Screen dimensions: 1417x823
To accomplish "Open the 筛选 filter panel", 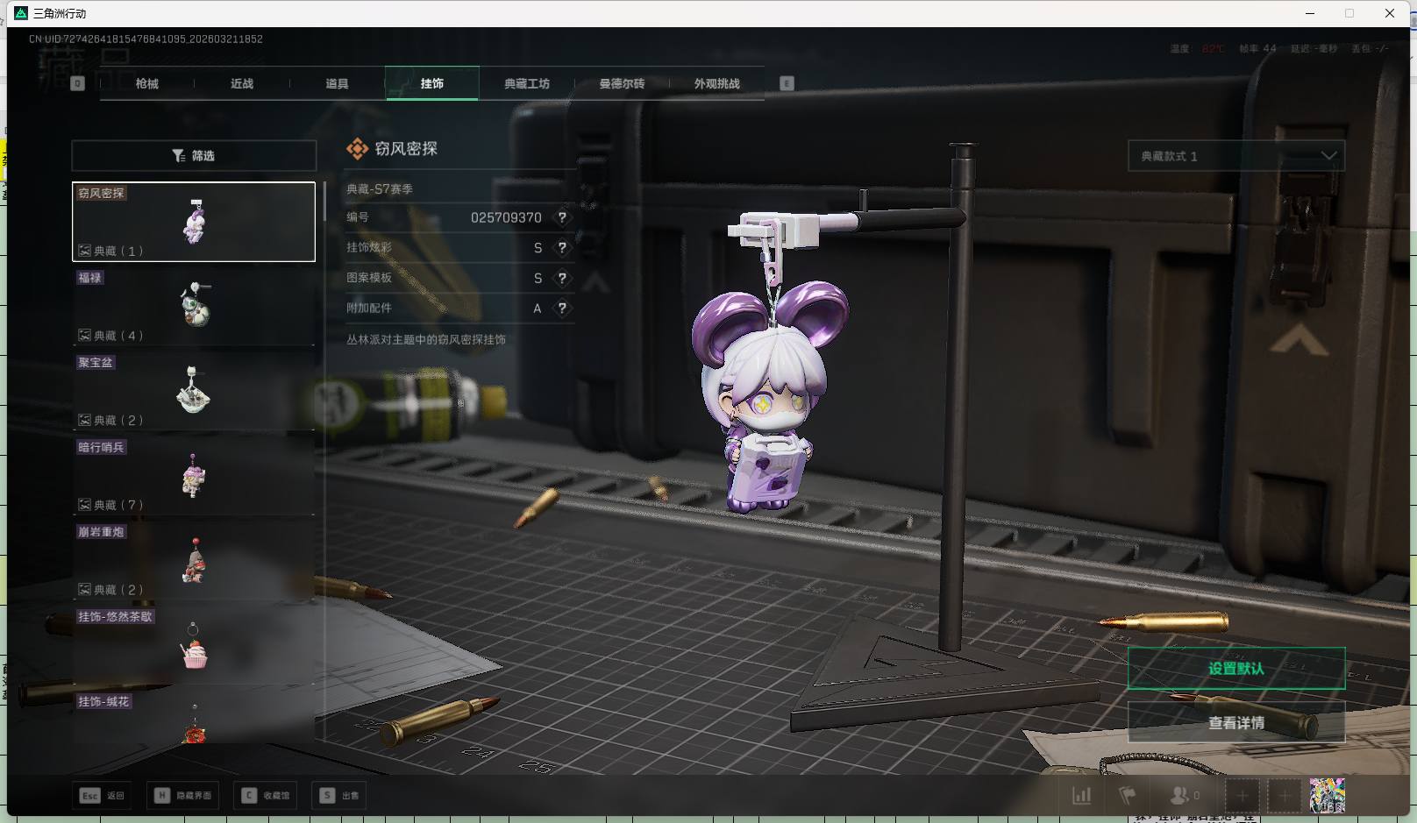I will 194,156.
